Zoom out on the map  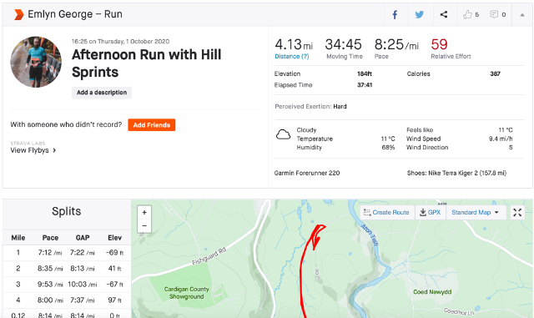[x=144, y=225]
